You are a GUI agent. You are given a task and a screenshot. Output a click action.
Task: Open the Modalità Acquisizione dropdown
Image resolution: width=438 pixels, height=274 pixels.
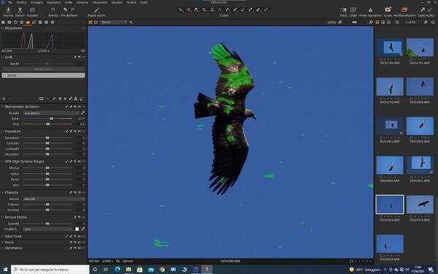[x=51, y=113]
